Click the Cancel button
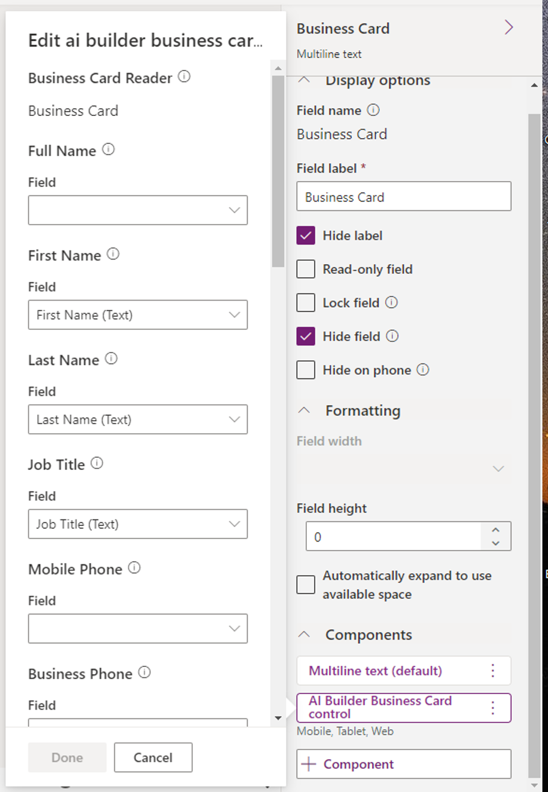The width and height of the screenshot is (548, 792). pyautogui.click(x=153, y=757)
